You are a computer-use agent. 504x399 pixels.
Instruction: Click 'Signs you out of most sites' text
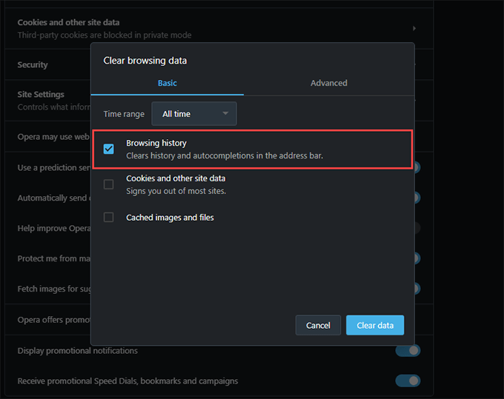click(x=176, y=191)
